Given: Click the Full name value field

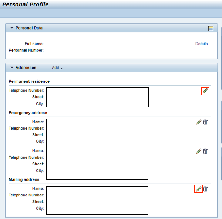Looking at the screenshot, I should 97,45.
